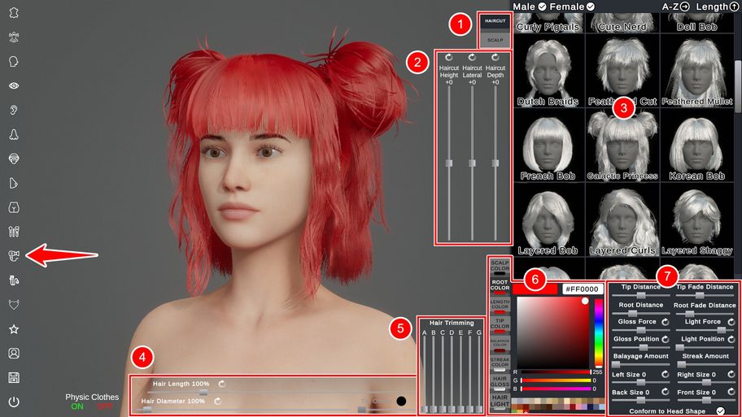Reset Haircut Lateral value
The image size is (742, 417).
472,57
